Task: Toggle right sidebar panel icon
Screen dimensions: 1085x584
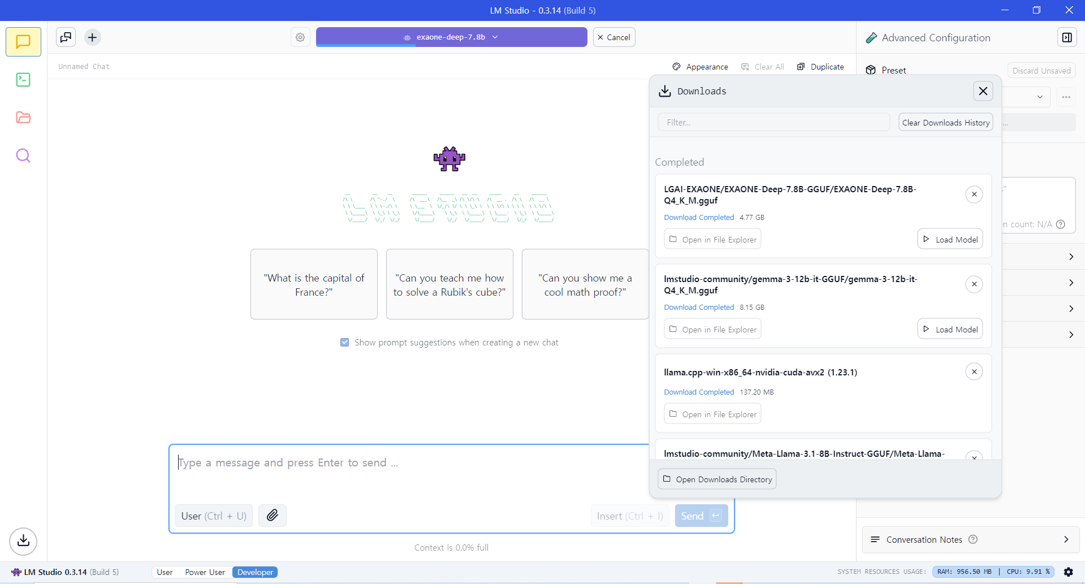Action: coord(1067,38)
